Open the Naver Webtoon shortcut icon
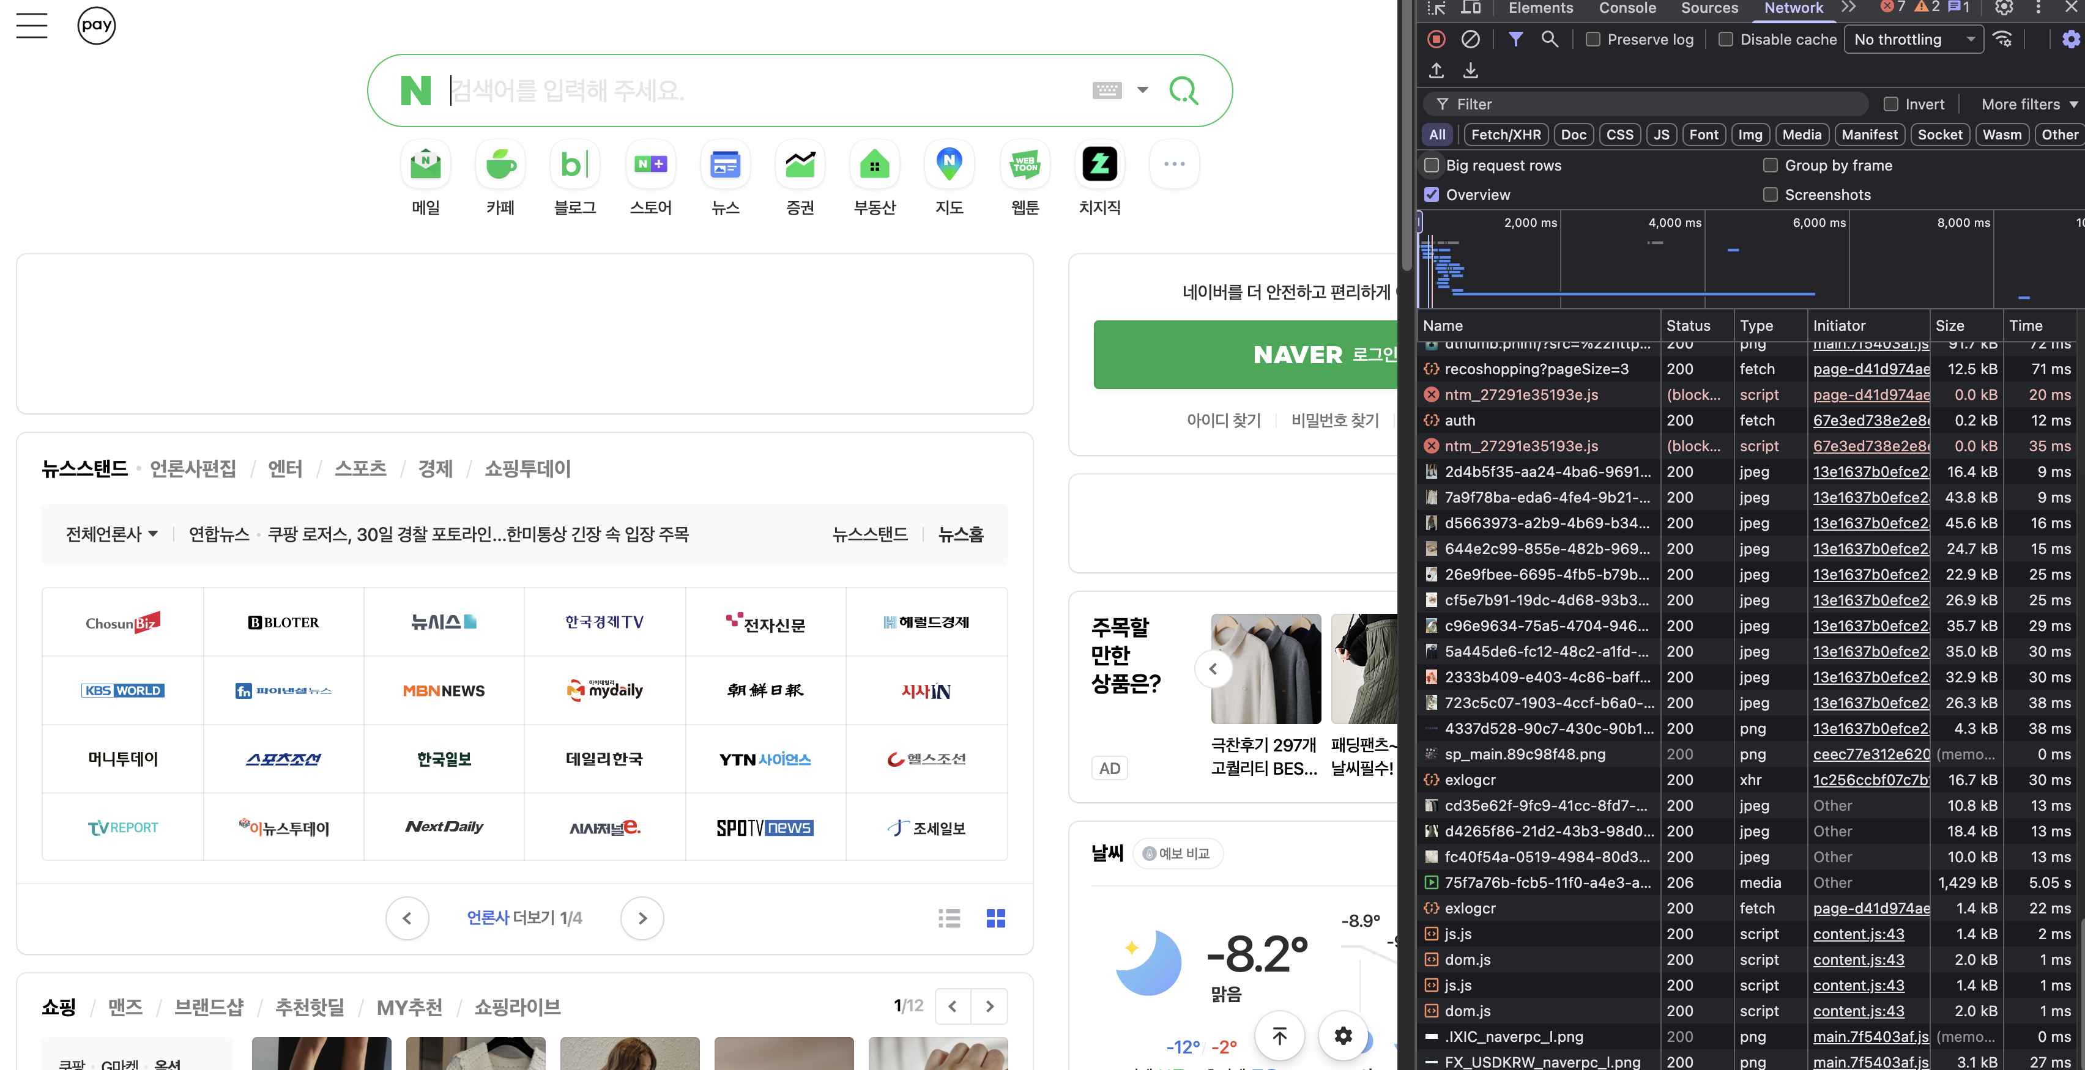The height and width of the screenshot is (1070, 2085). [1025, 164]
